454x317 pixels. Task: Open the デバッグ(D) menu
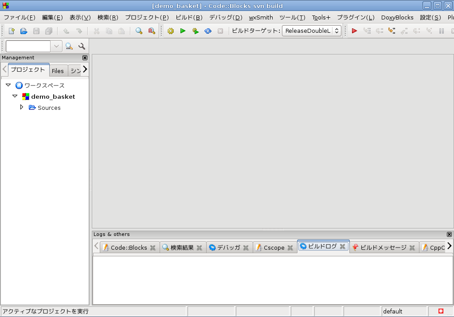pos(226,17)
